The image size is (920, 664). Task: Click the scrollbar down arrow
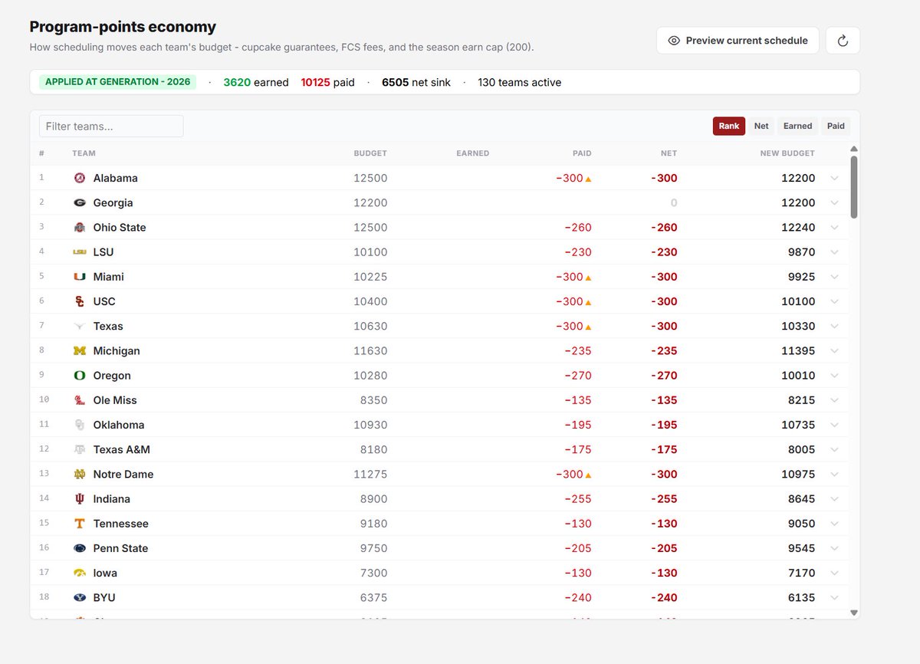pos(854,613)
